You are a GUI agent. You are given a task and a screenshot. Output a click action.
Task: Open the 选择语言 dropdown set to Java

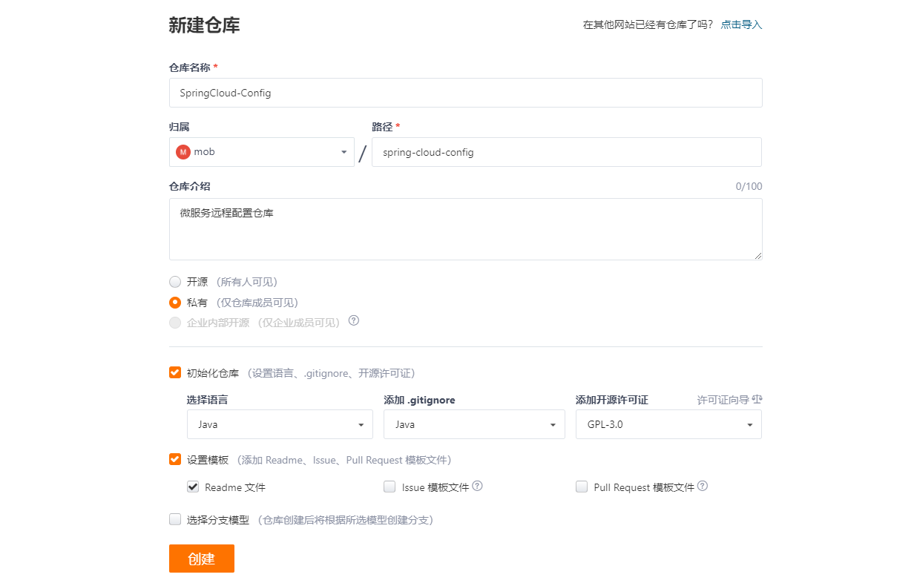280,424
